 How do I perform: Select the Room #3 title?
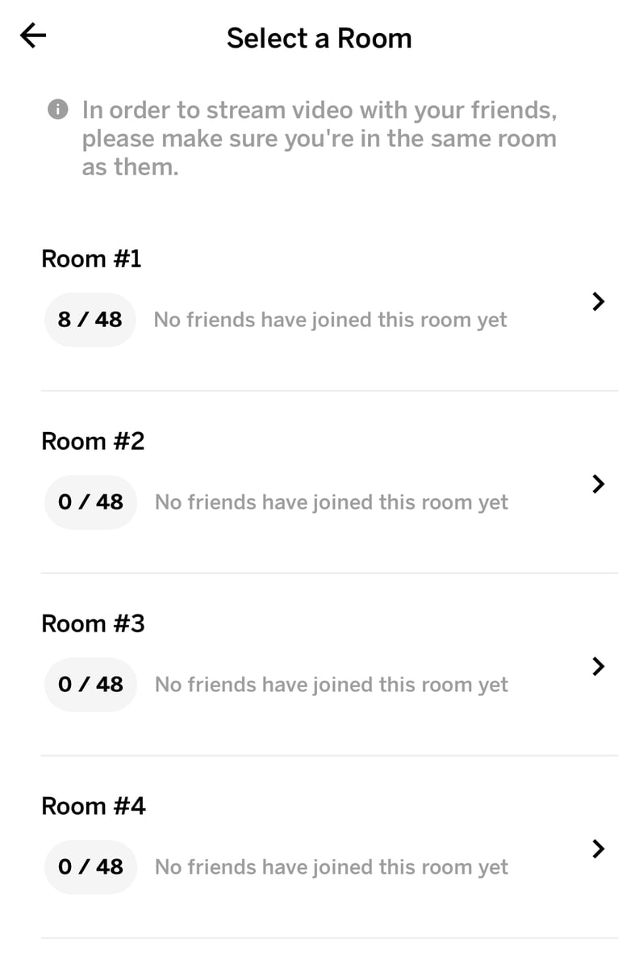(93, 624)
